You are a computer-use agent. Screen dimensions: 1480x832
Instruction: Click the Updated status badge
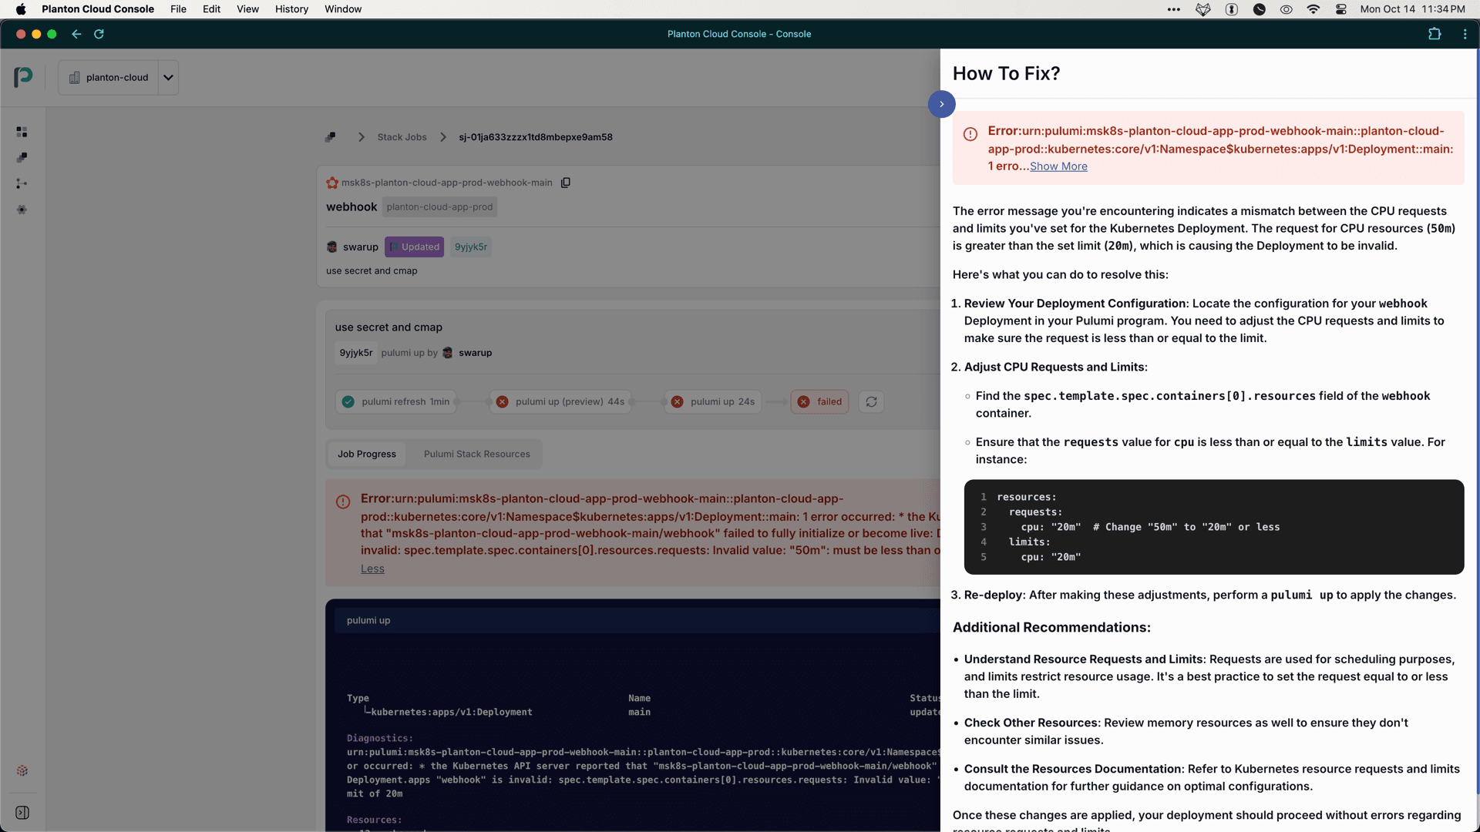[x=414, y=247]
